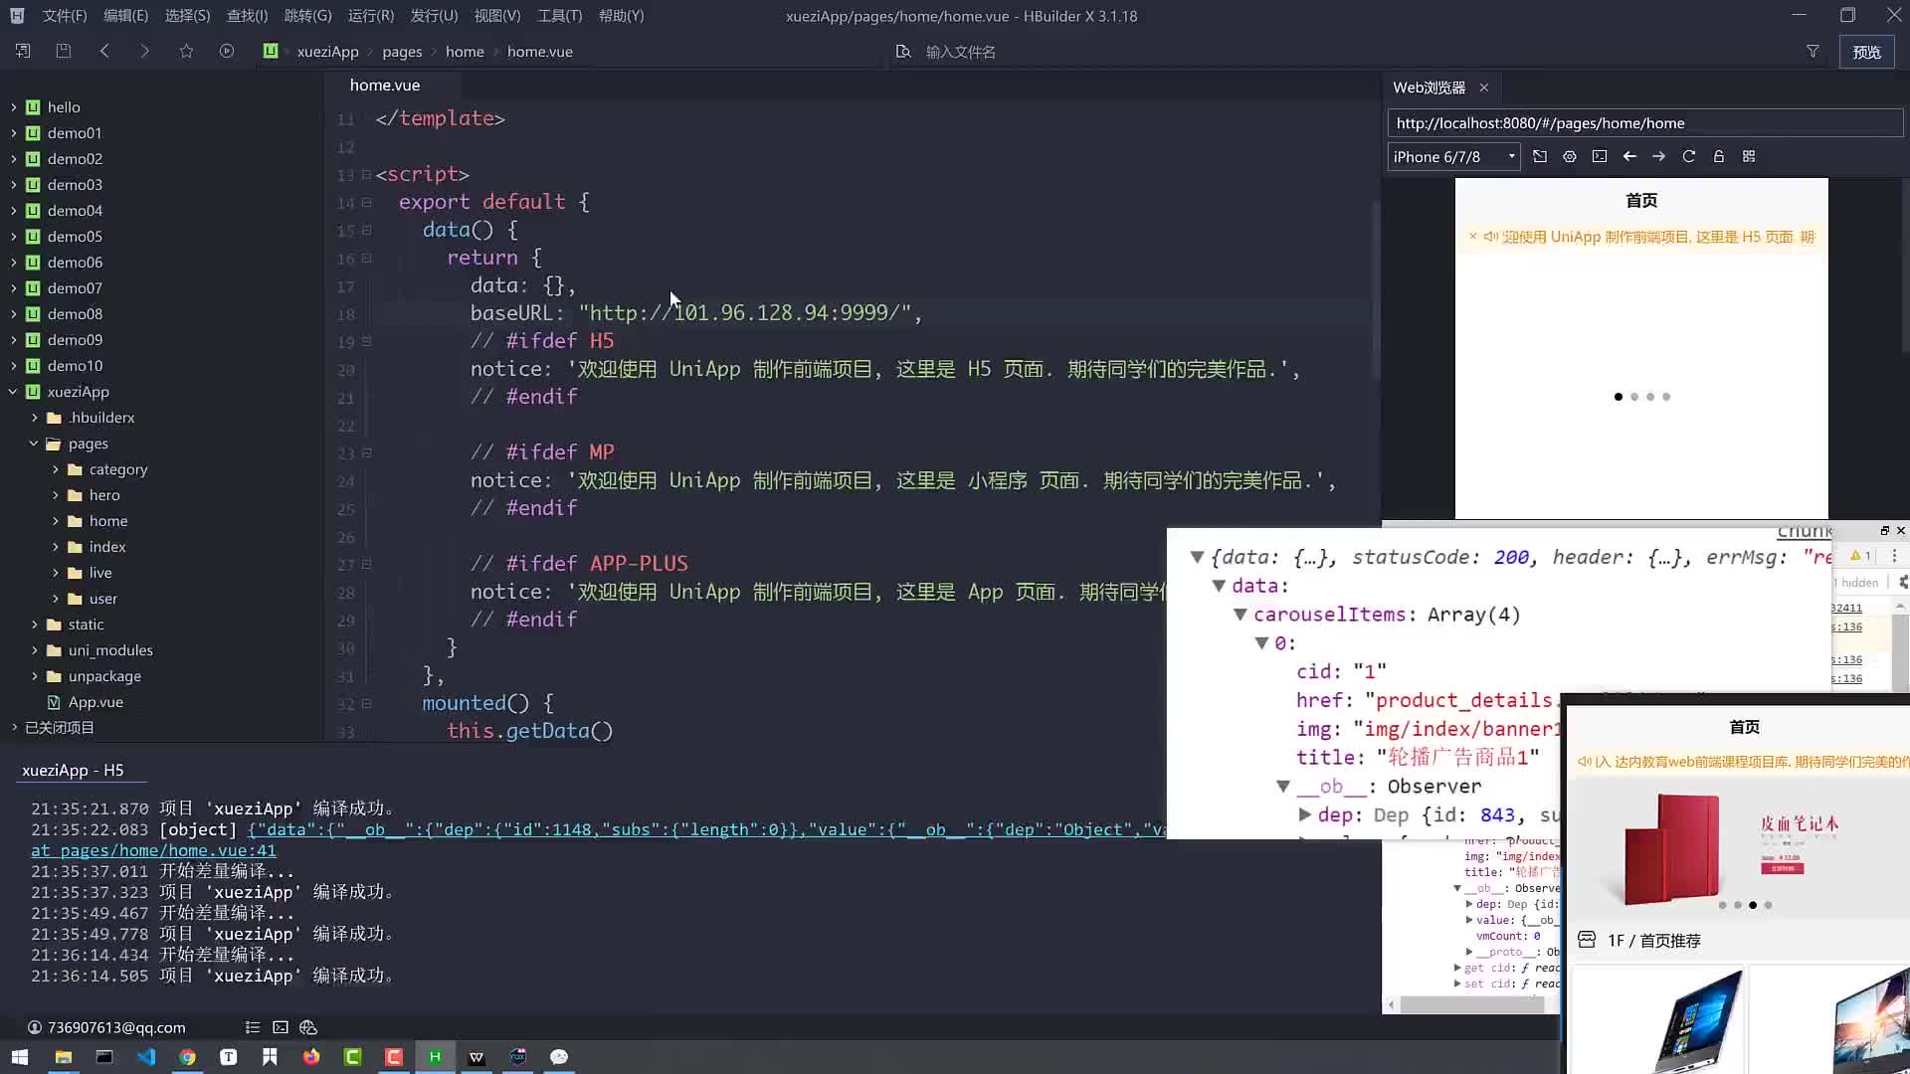Open File Explorer from the taskbar

tap(63, 1056)
